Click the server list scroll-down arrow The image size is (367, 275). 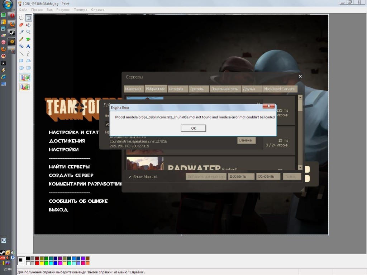(300, 167)
